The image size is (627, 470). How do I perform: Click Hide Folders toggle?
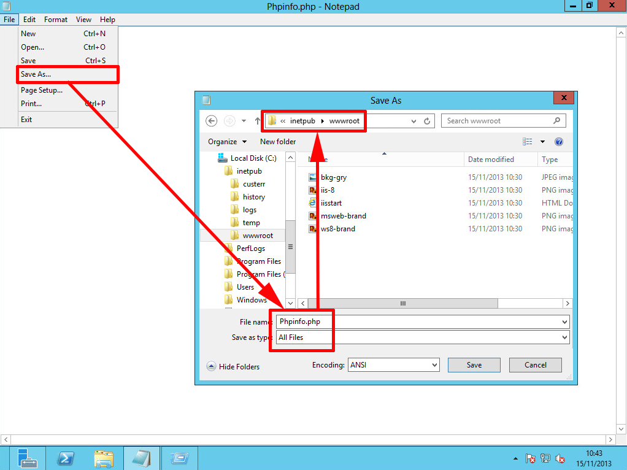click(233, 366)
